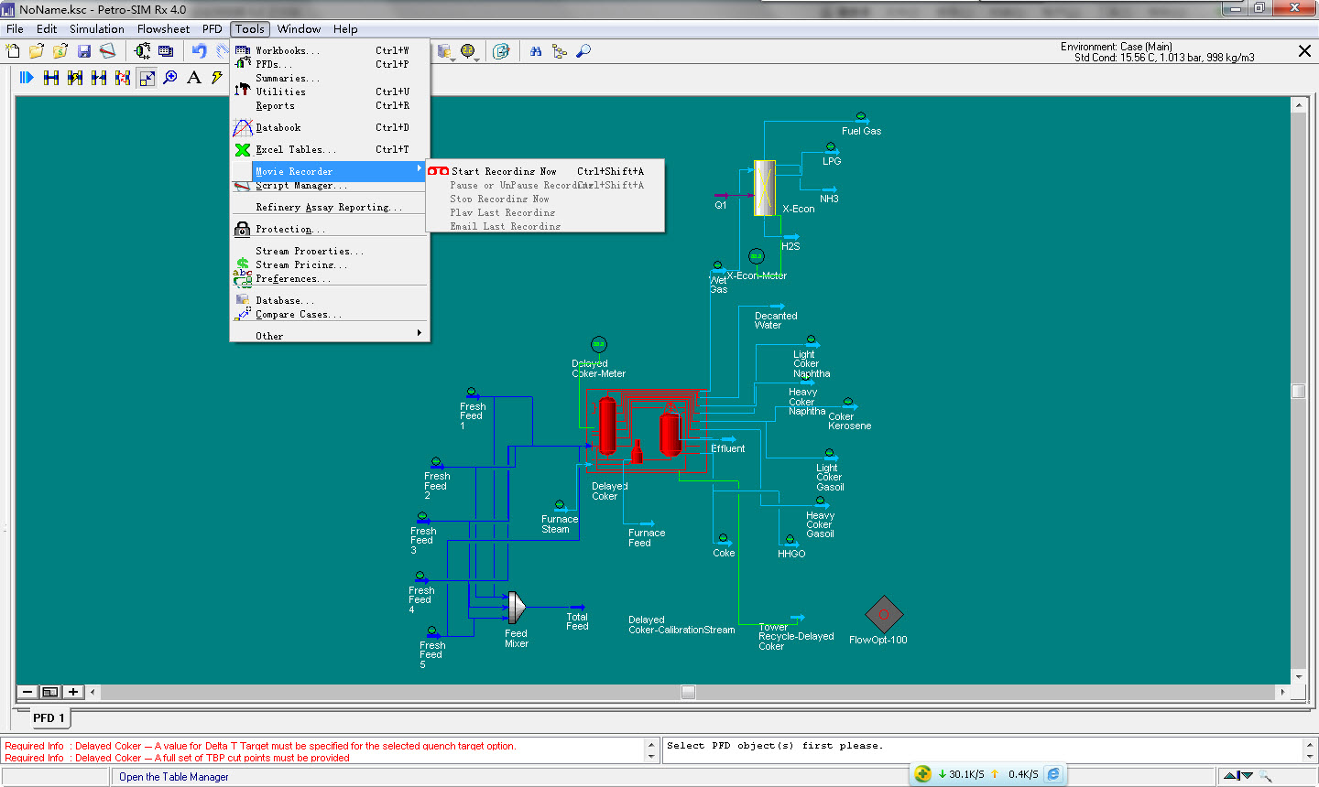
Task: Choose Workbooks... from Tools menu
Action: point(330,50)
